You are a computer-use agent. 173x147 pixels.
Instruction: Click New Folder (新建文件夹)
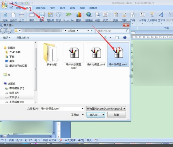[x=23, y=38]
